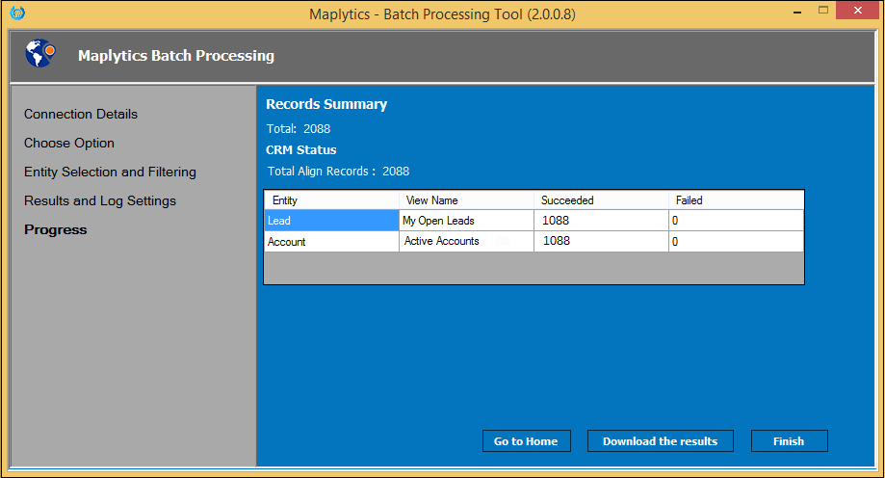
Task: Click the CRM Status heading
Action: pos(301,149)
